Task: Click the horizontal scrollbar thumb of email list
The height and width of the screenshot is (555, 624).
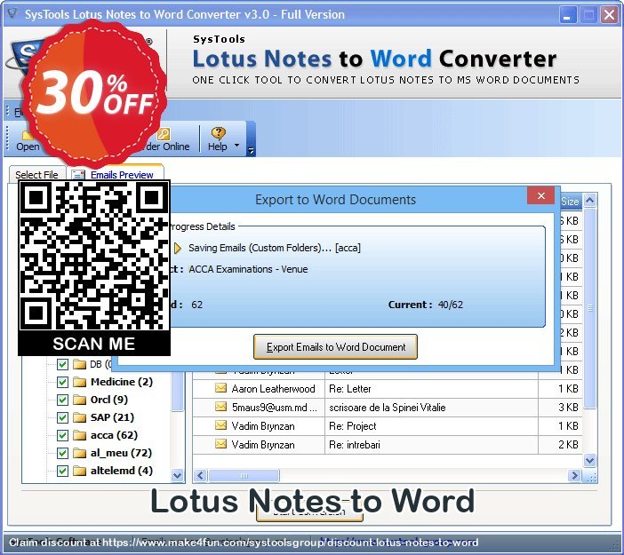Action: tap(244, 475)
